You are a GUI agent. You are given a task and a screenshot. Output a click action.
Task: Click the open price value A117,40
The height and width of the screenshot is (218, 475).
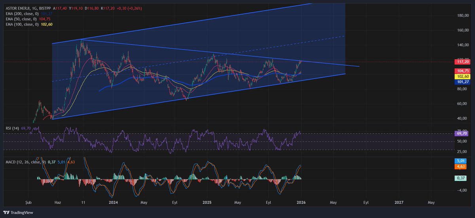coord(59,8)
